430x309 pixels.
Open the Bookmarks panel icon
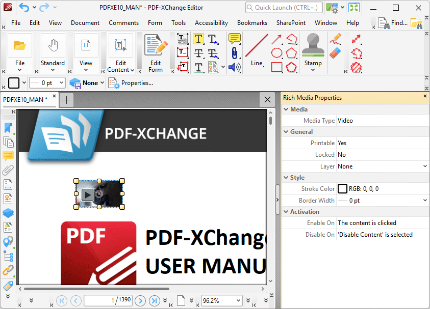[7, 128]
